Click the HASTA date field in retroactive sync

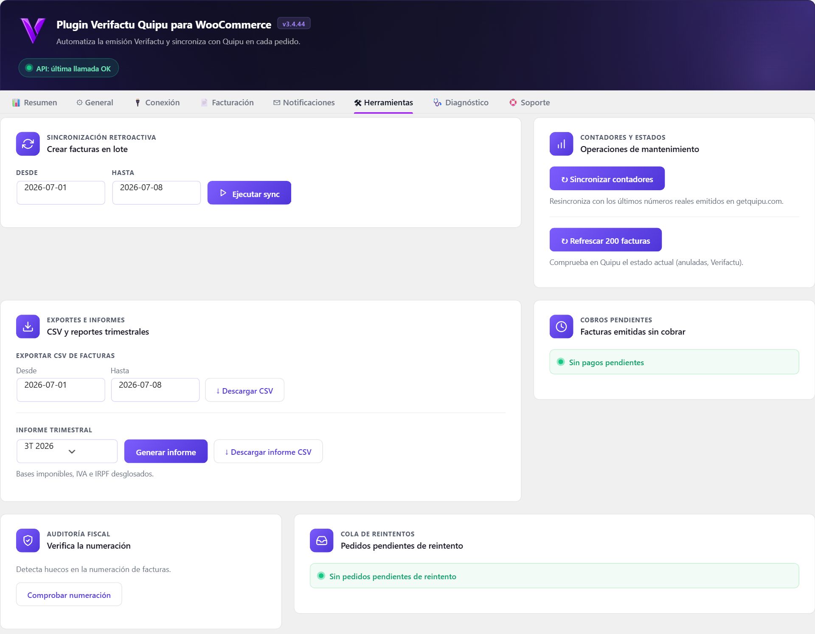coord(157,193)
